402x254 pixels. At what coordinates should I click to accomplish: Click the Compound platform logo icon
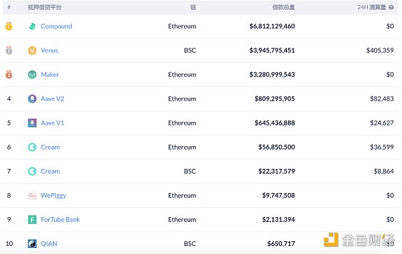point(32,26)
